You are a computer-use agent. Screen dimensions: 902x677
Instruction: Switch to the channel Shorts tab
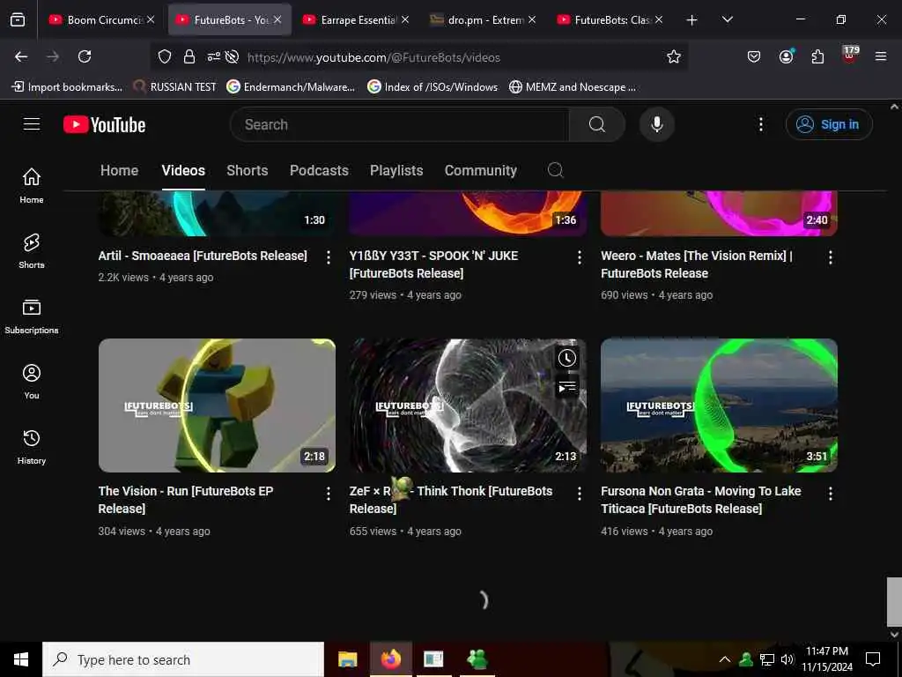click(x=248, y=170)
